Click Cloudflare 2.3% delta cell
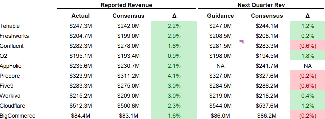The image size is (325, 119). [174, 106]
